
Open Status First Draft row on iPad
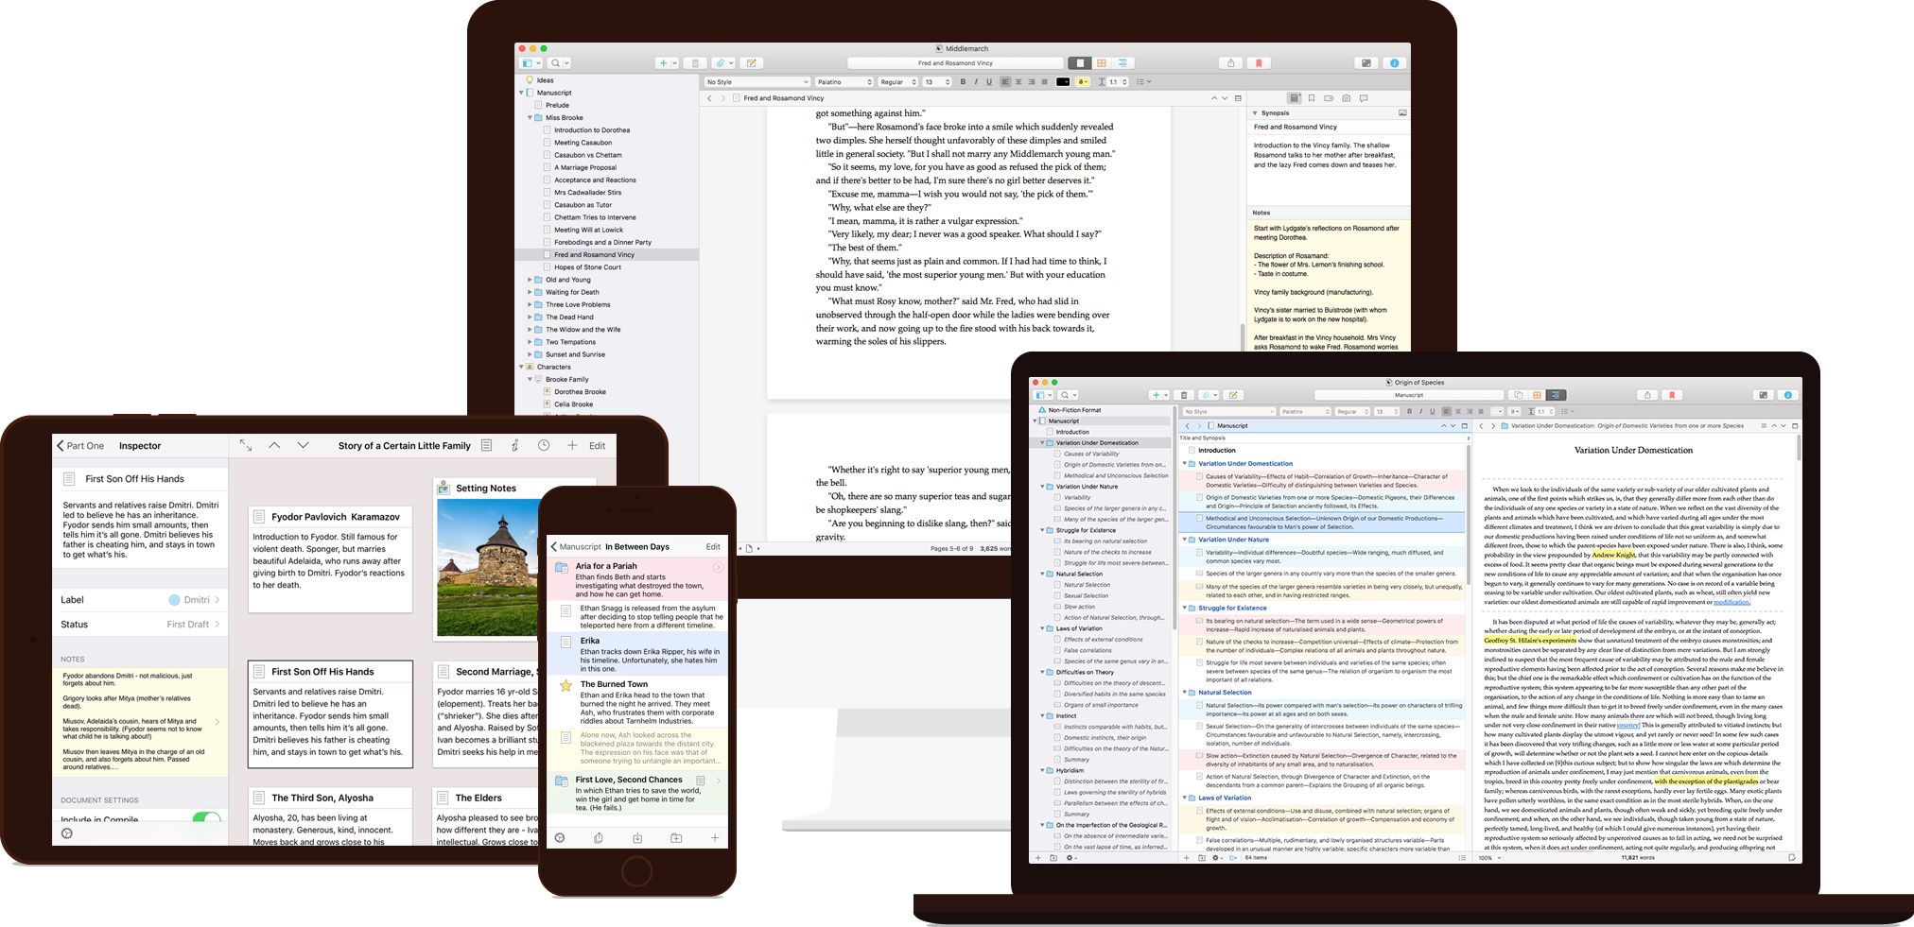pyautogui.click(x=140, y=625)
